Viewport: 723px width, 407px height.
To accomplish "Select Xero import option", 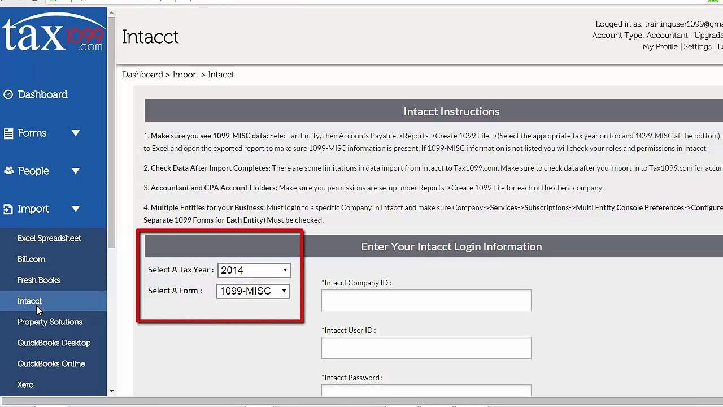I will point(25,385).
